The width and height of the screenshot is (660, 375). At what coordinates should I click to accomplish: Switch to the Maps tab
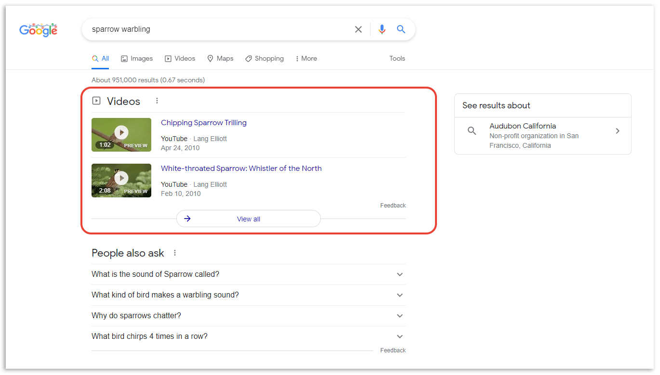click(220, 58)
